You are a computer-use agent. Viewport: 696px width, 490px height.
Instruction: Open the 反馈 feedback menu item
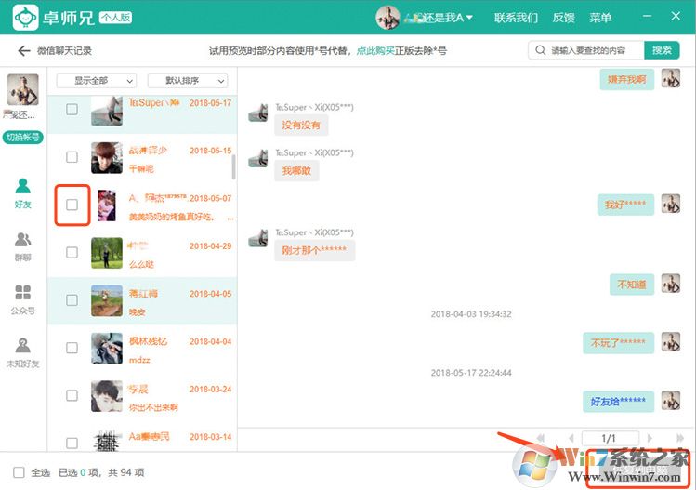(x=563, y=18)
